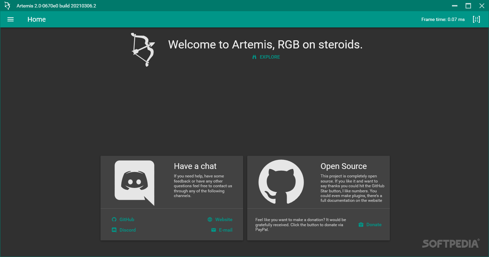Click the 'Welcome to Artemis, RGB on steroids.' heading

tap(265, 44)
